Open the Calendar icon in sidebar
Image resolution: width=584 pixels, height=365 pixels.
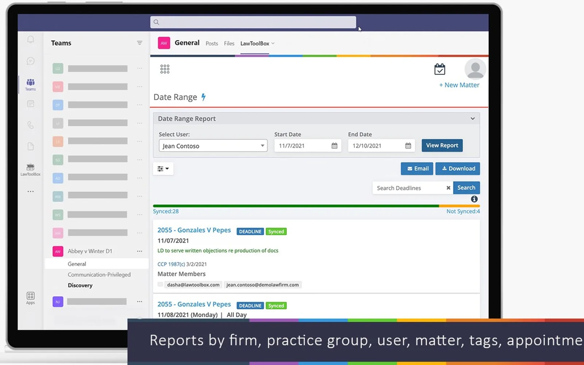pos(31,104)
